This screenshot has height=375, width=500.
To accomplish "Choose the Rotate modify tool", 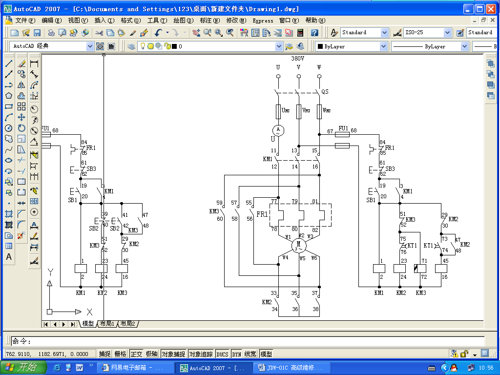I will 21,128.
